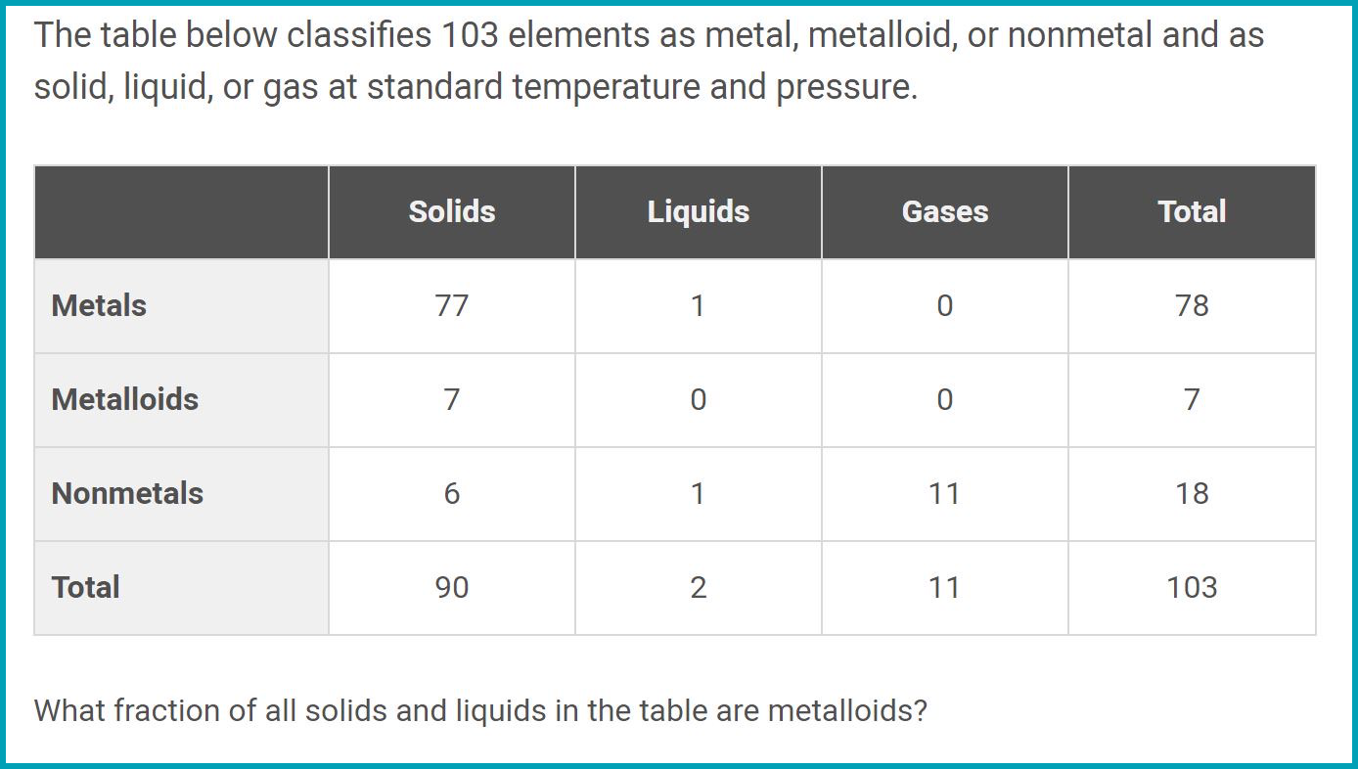Select the Nonmetals row label

(127, 493)
